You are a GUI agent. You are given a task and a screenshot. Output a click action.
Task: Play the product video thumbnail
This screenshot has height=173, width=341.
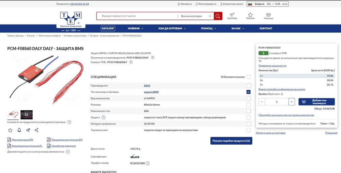coord(27,115)
